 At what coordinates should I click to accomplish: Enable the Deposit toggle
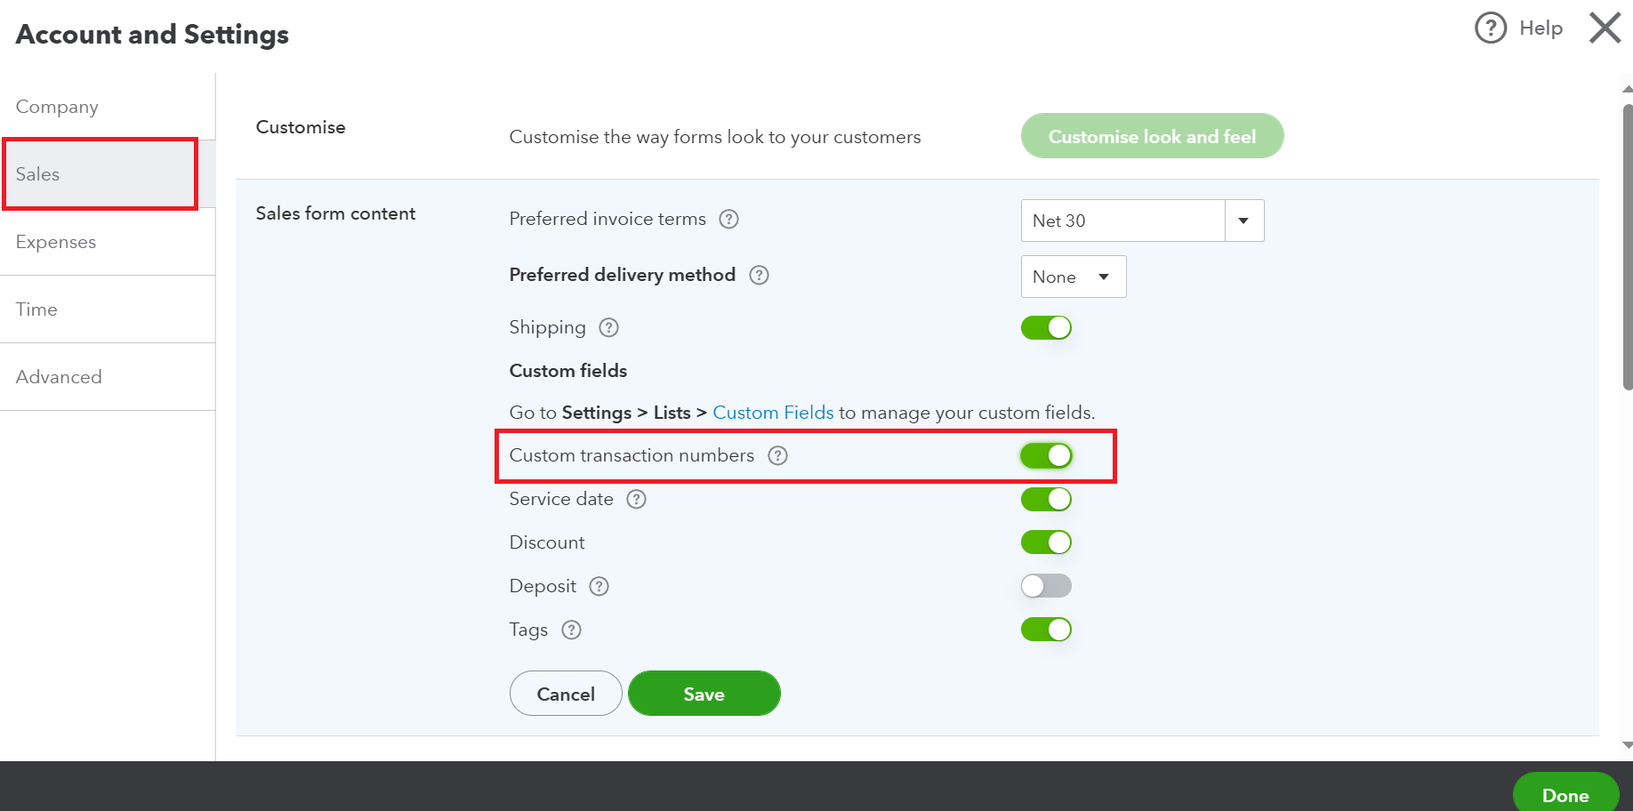pyautogui.click(x=1046, y=586)
